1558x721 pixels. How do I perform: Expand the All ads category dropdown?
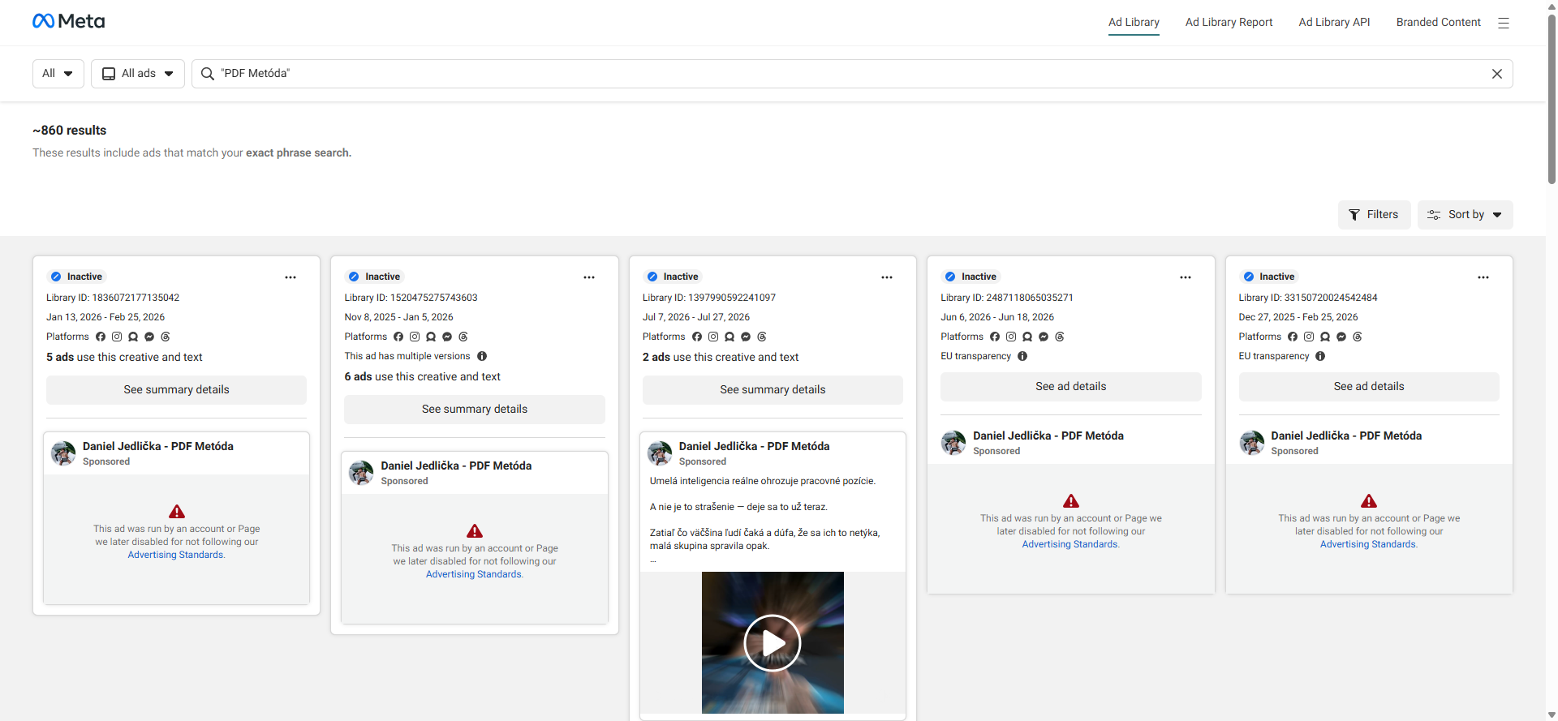click(x=138, y=74)
